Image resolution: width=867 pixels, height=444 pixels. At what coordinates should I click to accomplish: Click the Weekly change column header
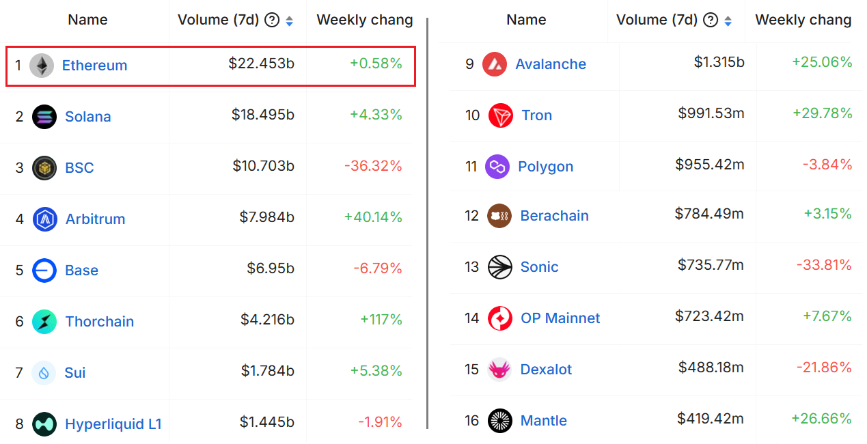[363, 19]
